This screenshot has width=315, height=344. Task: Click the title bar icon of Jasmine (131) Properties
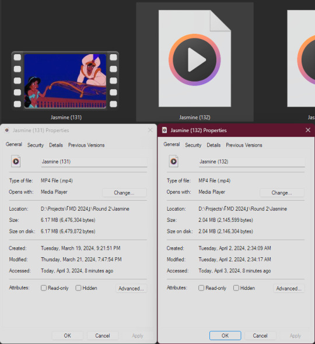click(x=7, y=130)
